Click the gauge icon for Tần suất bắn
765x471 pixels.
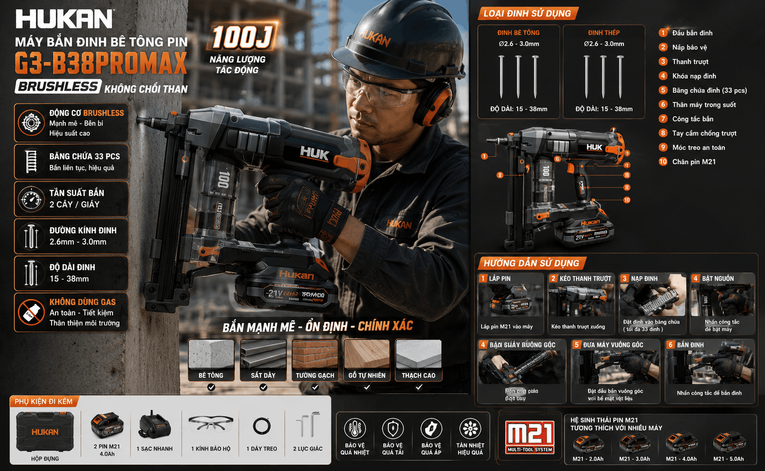click(x=32, y=199)
